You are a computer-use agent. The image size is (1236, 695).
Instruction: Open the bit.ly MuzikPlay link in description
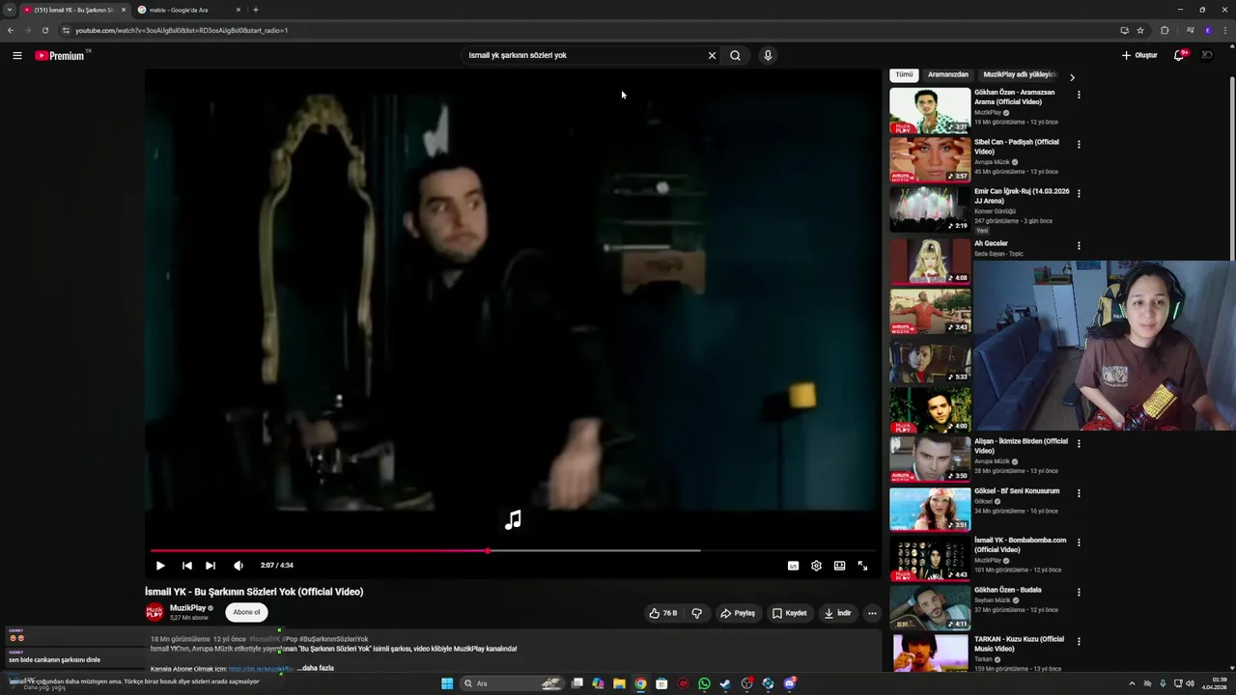(x=260, y=669)
